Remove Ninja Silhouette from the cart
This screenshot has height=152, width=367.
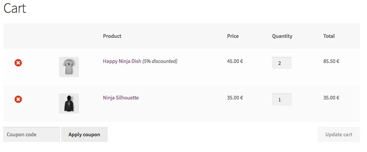click(x=18, y=99)
